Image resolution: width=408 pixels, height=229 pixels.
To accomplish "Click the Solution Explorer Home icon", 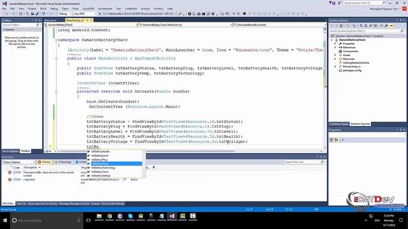I will 341,25.
